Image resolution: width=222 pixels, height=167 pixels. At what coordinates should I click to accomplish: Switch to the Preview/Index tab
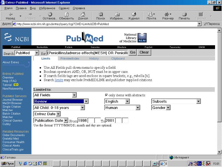point(70,58)
